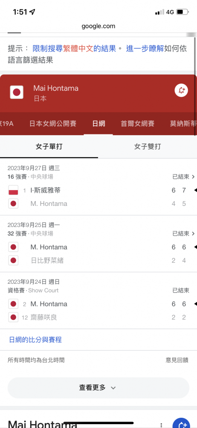Tap the location arrow in status bar
The image size is (197, 428).
coord(32,12)
